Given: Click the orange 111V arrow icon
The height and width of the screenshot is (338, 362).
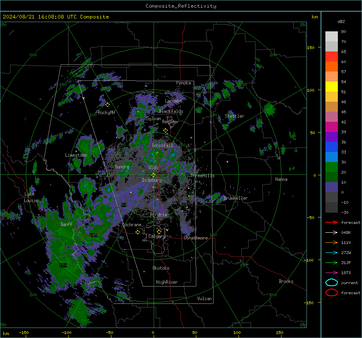Looking at the screenshot, I should pyautogui.click(x=331, y=242).
